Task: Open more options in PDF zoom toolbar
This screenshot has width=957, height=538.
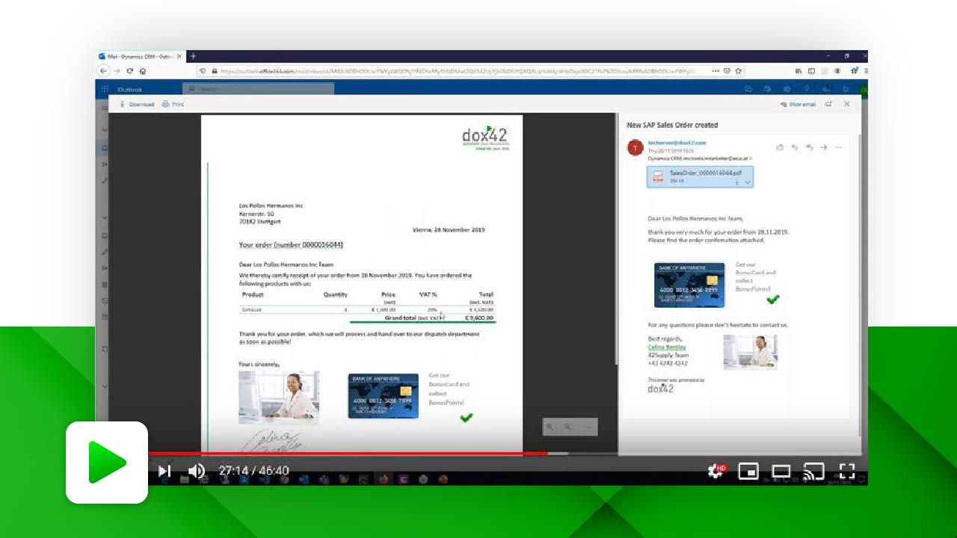Action: [x=587, y=427]
